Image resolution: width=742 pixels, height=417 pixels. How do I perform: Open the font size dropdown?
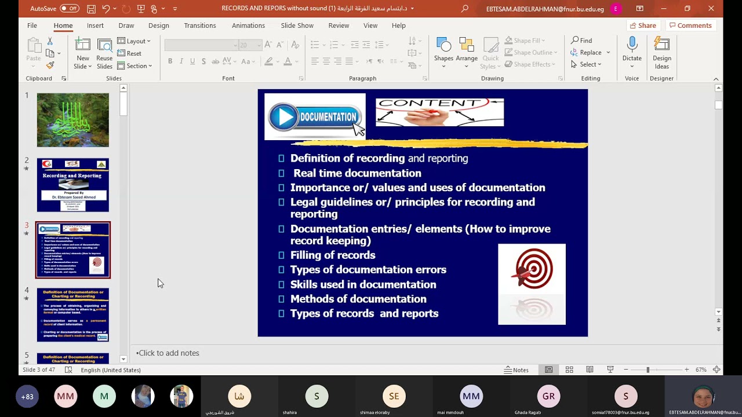point(259,45)
